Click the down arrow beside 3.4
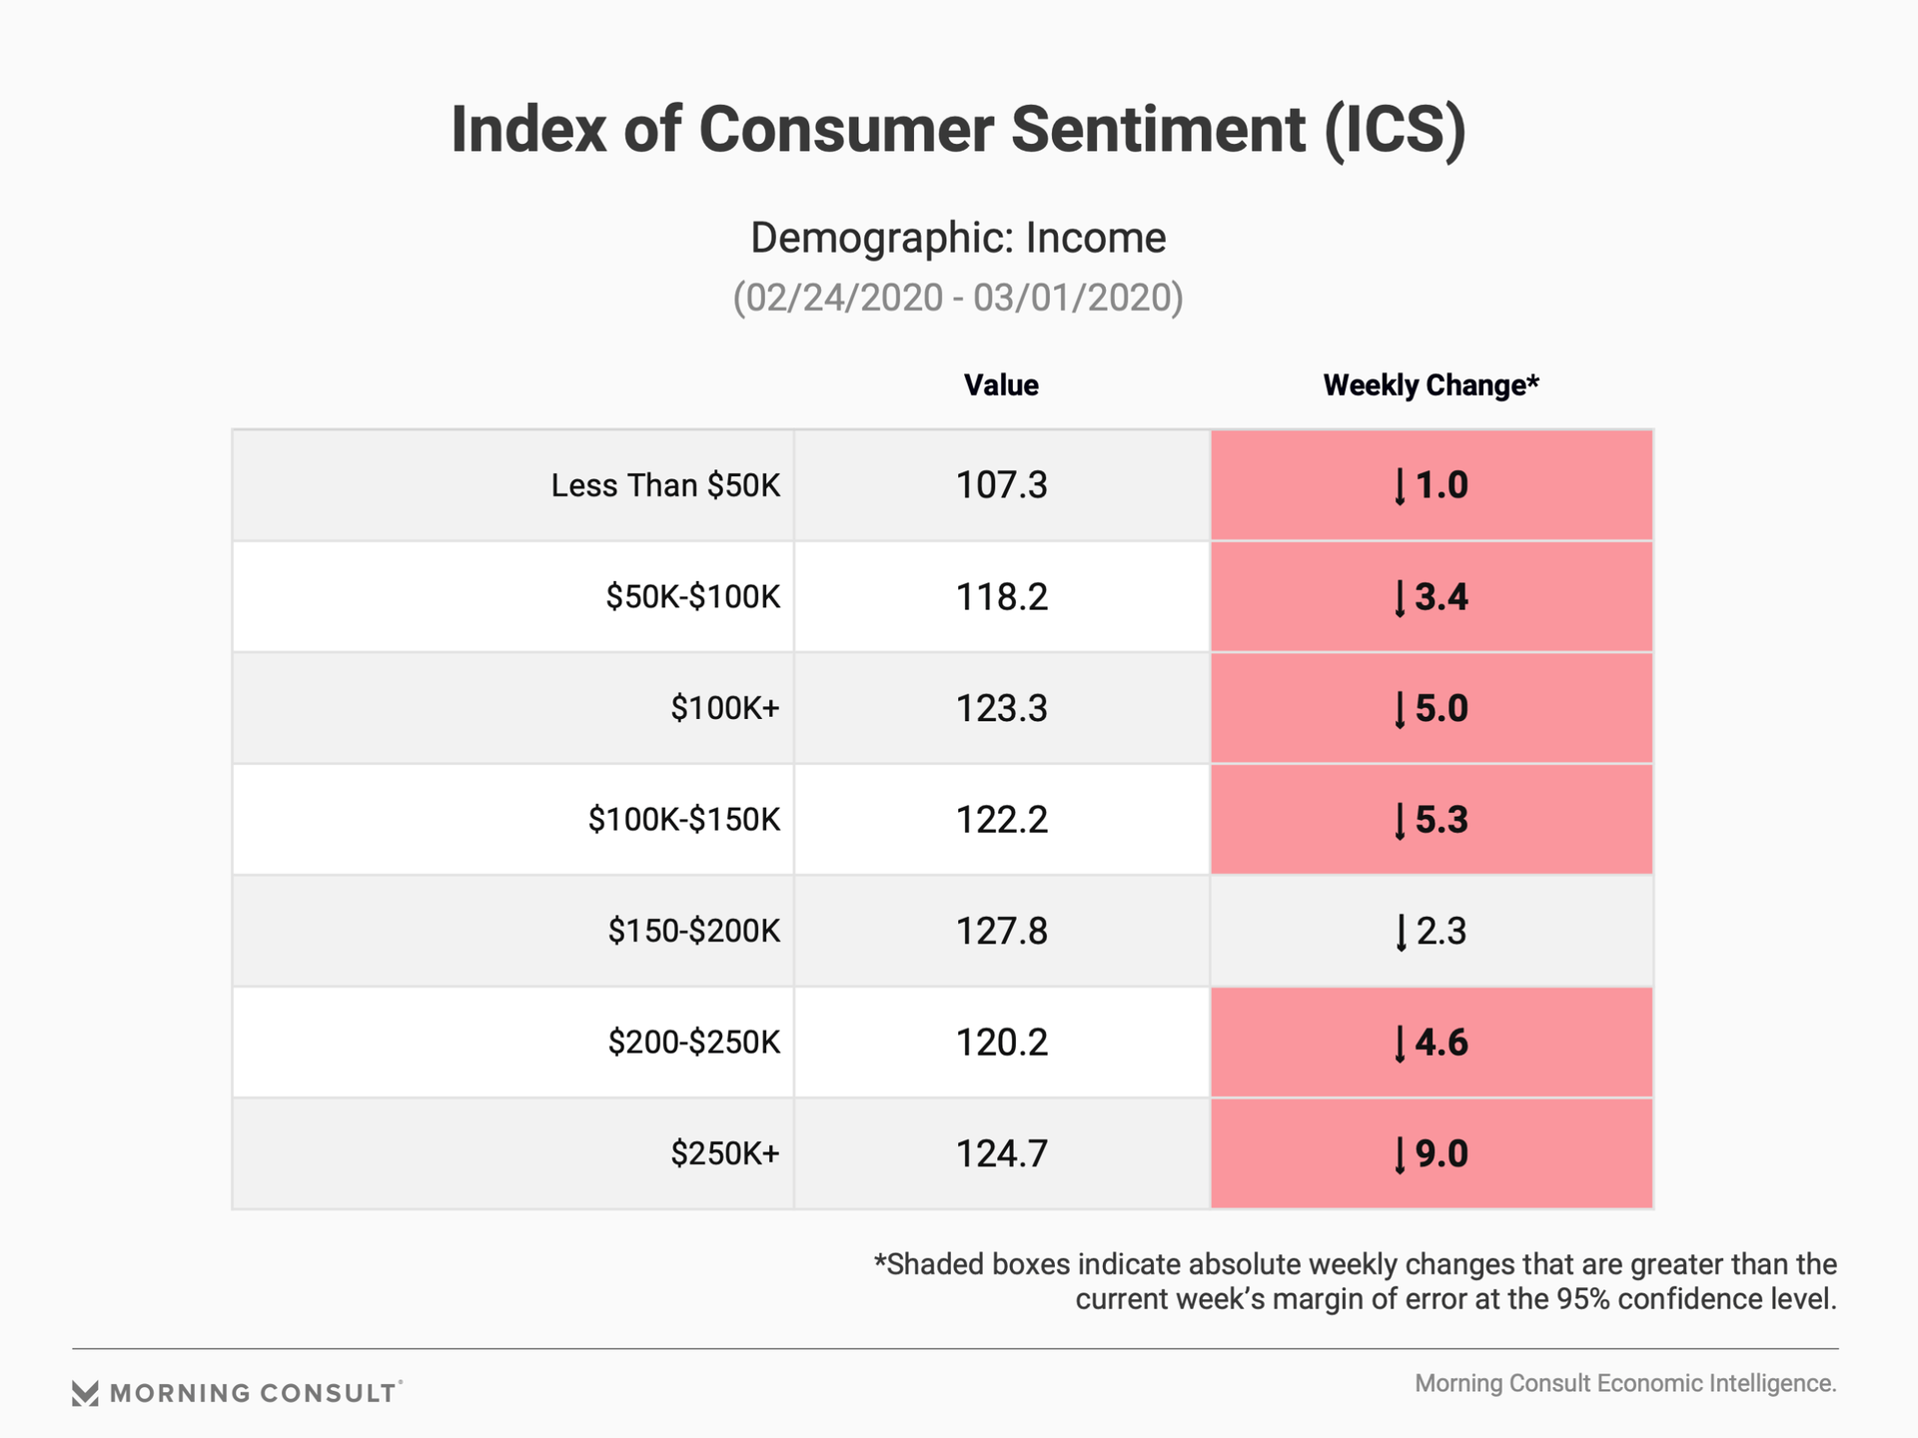Image resolution: width=1918 pixels, height=1438 pixels. 1400,598
